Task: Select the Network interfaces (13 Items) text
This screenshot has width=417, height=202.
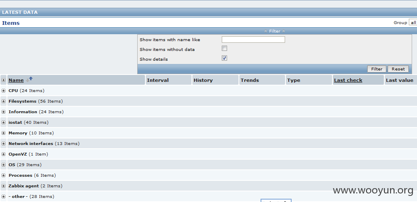Action: pyautogui.click(x=44, y=144)
